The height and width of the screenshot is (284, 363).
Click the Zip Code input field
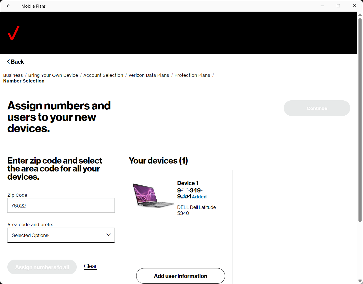(x=61, y=206)
